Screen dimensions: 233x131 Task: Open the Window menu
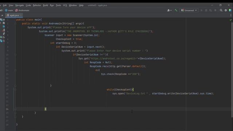point(73,5)
